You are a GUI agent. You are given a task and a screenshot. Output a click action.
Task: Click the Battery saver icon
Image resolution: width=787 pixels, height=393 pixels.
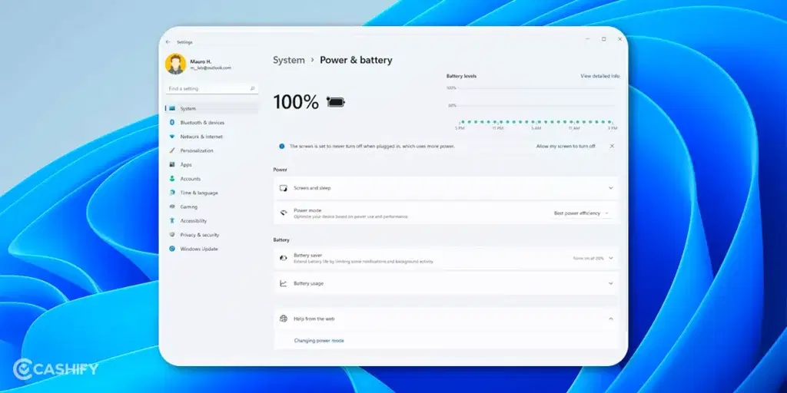point(284,258)
